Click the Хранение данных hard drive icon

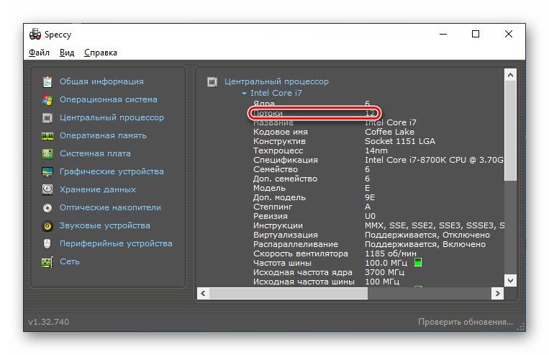click(47, 189)
